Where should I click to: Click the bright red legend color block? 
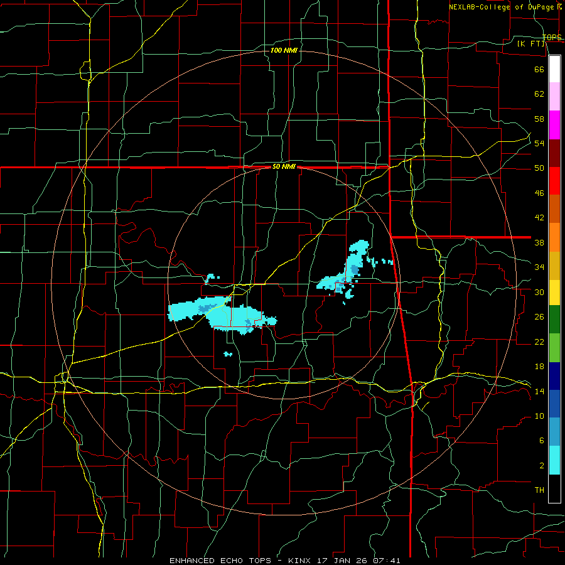point(554,181)
